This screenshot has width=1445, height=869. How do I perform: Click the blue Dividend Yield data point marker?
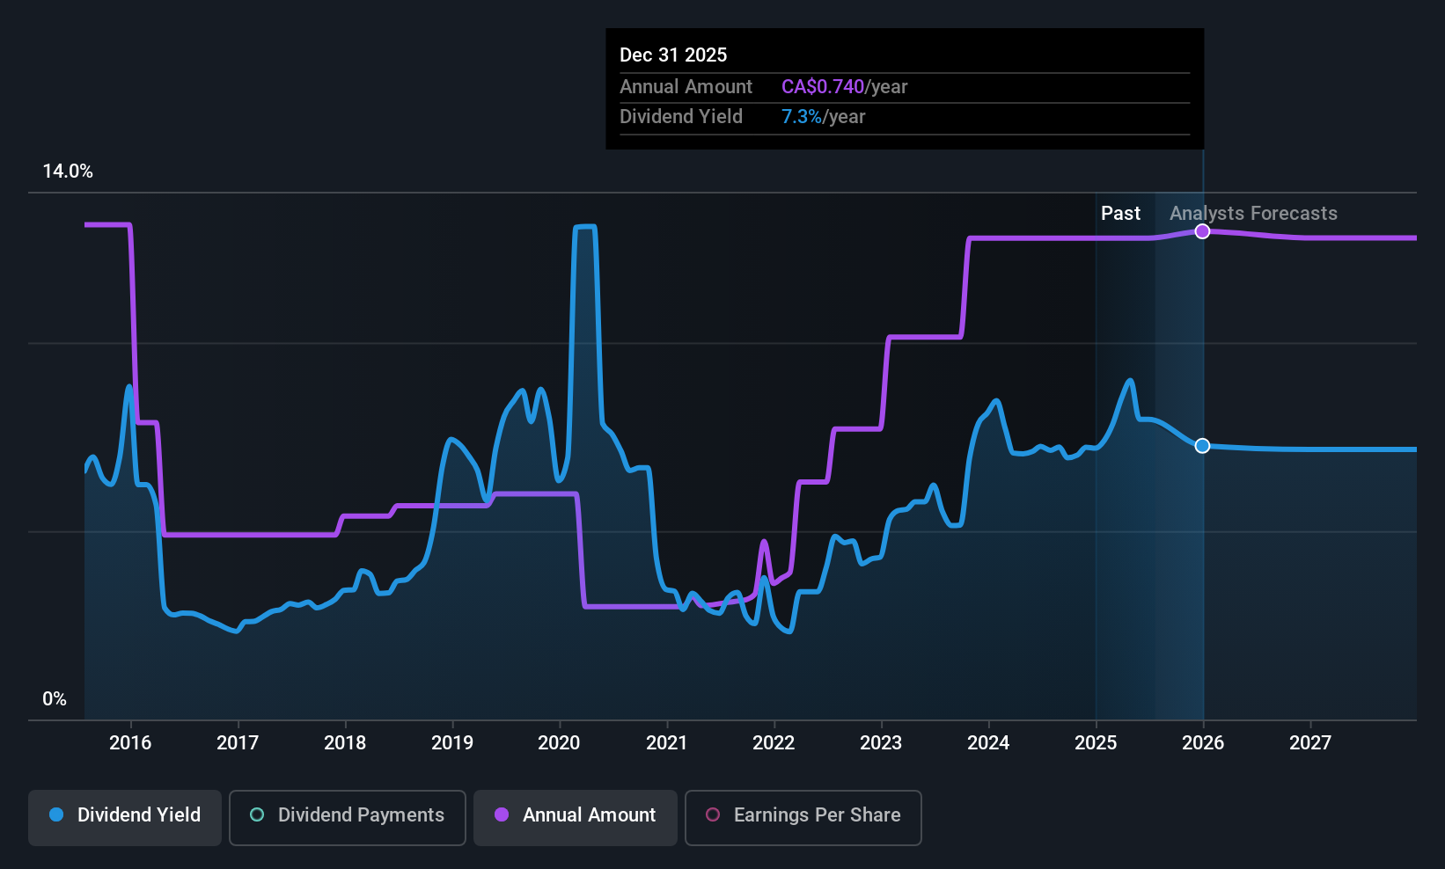tap(1202, 446)
